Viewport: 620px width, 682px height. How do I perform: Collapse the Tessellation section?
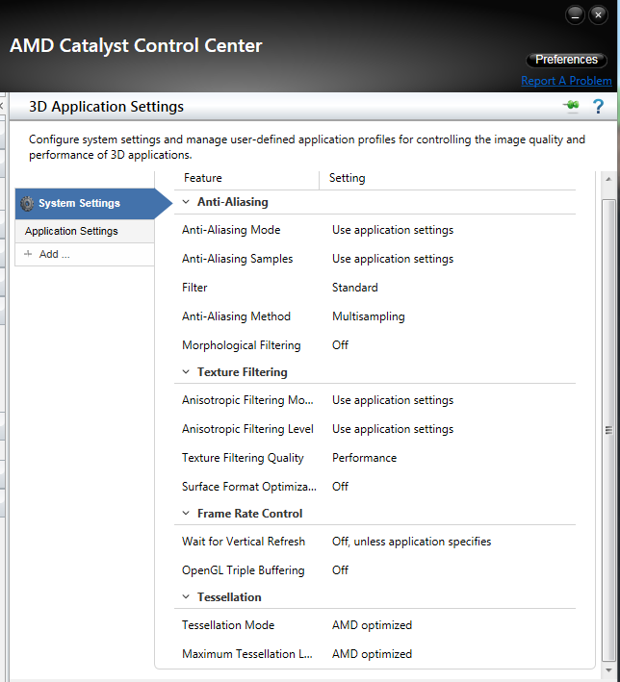[x=186, y=596]
